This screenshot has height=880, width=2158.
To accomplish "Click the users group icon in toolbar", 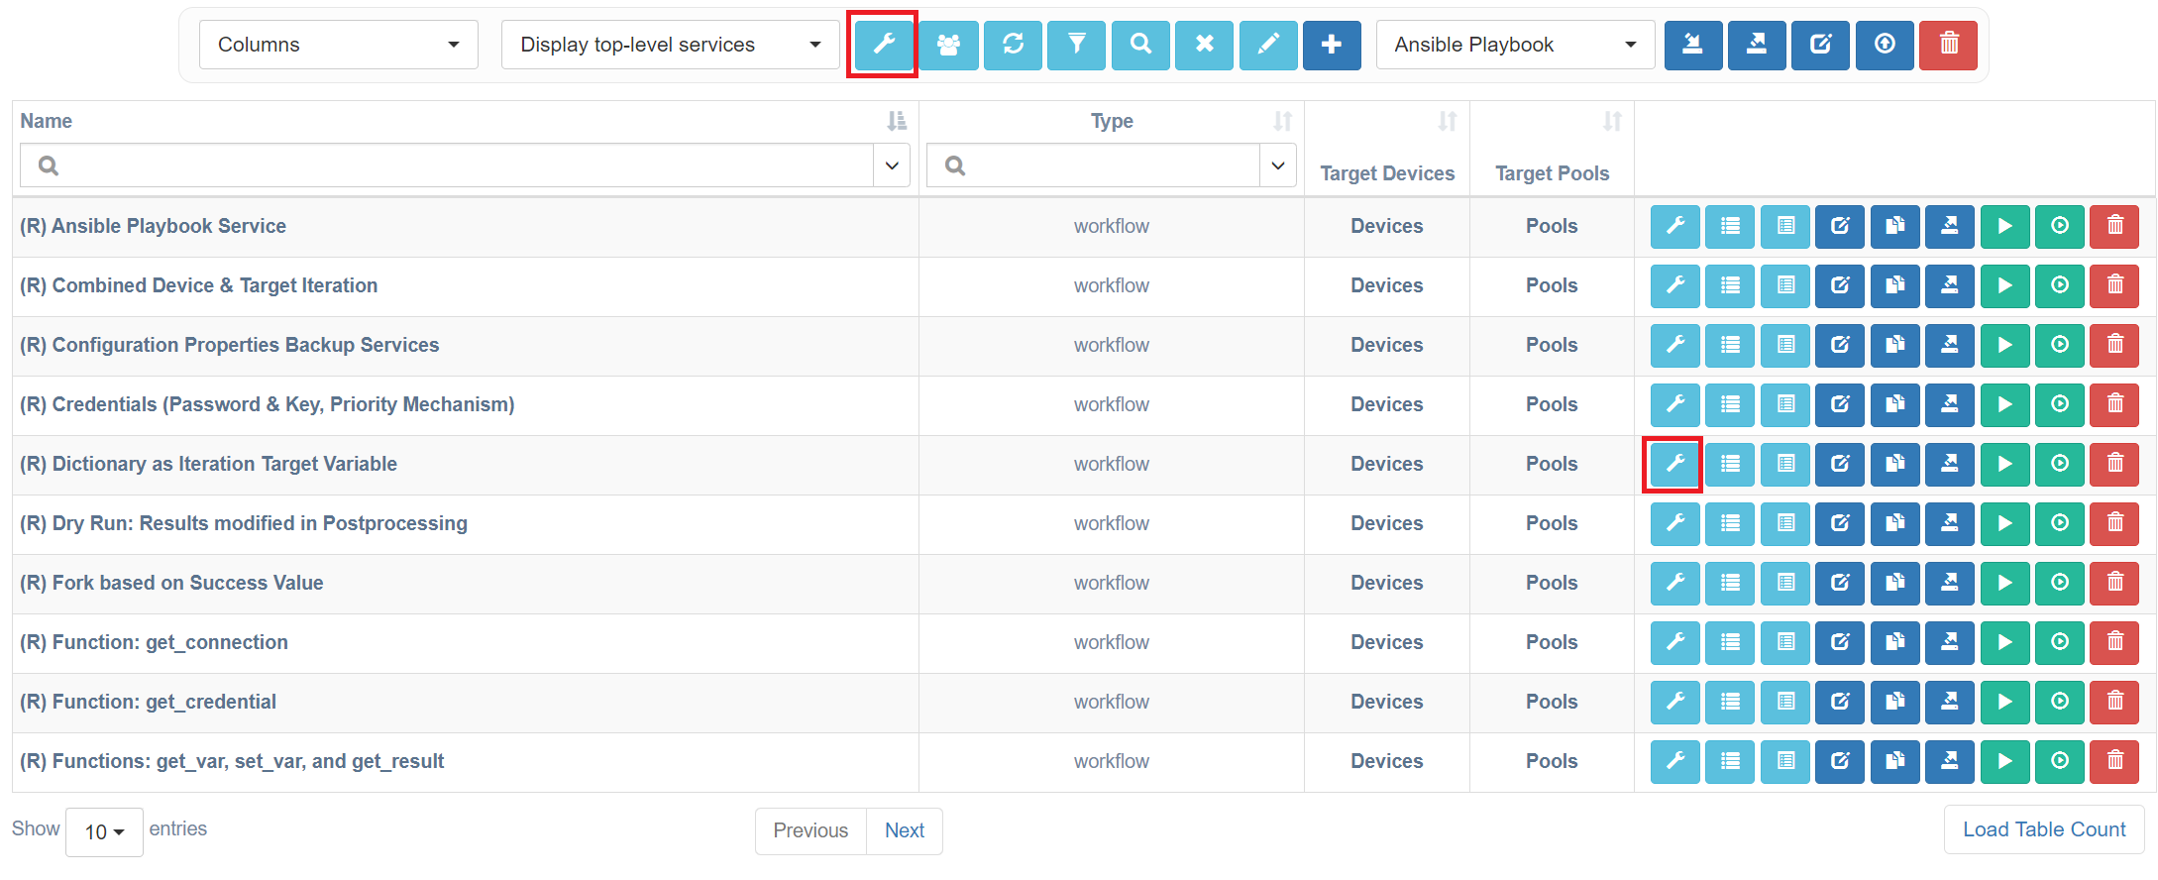I will point(949,45).
